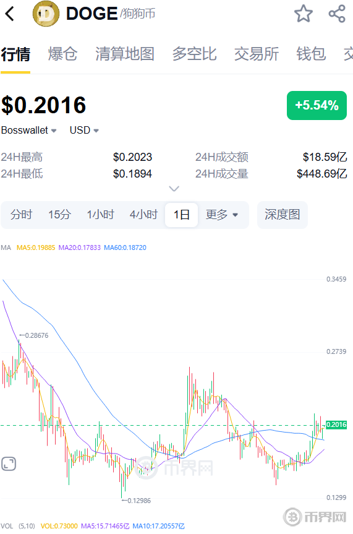Expand more stats with the down chevron
Viewport: 353px width, 534px height.
tap(174, 188)
